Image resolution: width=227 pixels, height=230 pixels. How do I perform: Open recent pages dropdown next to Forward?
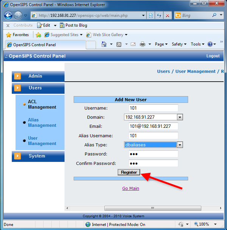25,15
